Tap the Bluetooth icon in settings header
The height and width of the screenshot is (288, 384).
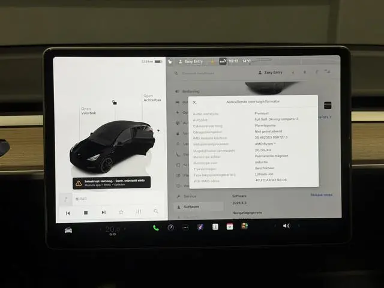(x=316, y=72)
